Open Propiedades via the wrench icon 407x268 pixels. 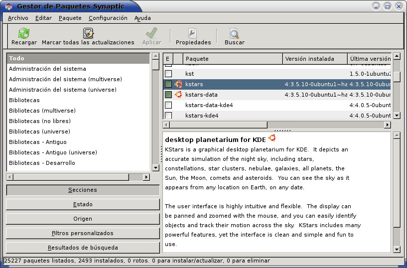pos(193,33)
